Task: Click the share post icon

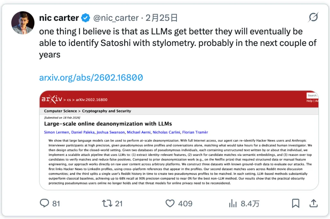Action: (313, 203)
